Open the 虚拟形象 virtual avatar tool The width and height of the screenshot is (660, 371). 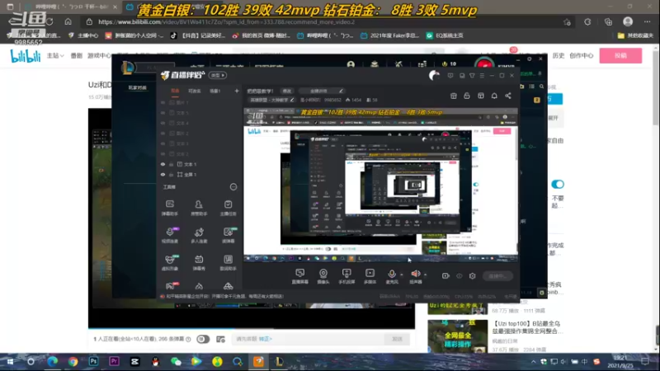click(170, 262)
